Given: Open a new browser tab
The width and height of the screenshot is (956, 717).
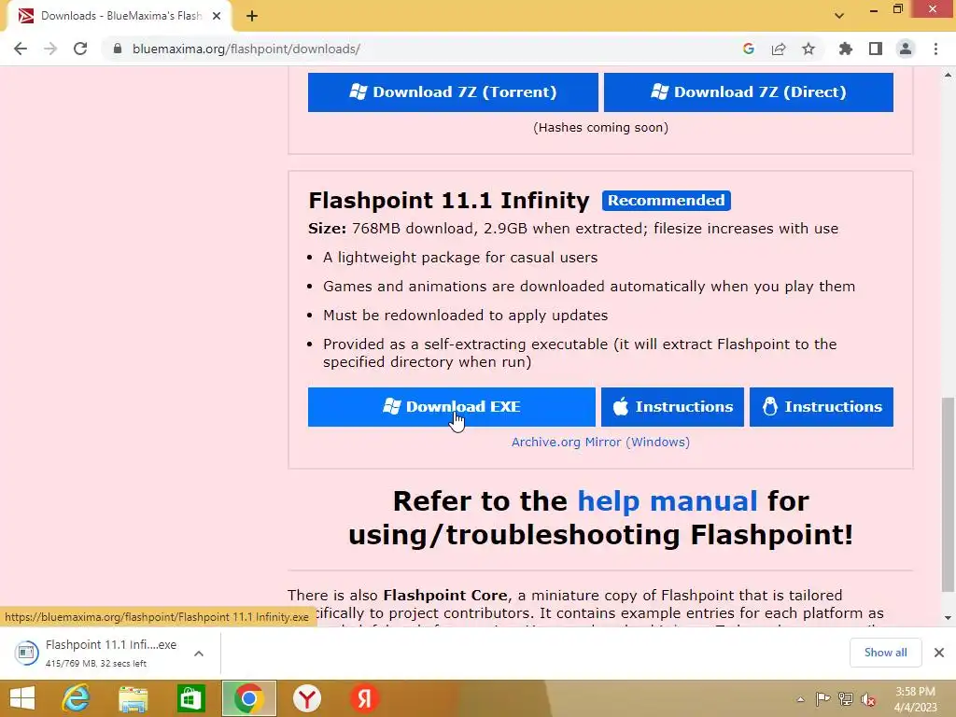Looking at the screenshot, I should click(x=252, y=16).
